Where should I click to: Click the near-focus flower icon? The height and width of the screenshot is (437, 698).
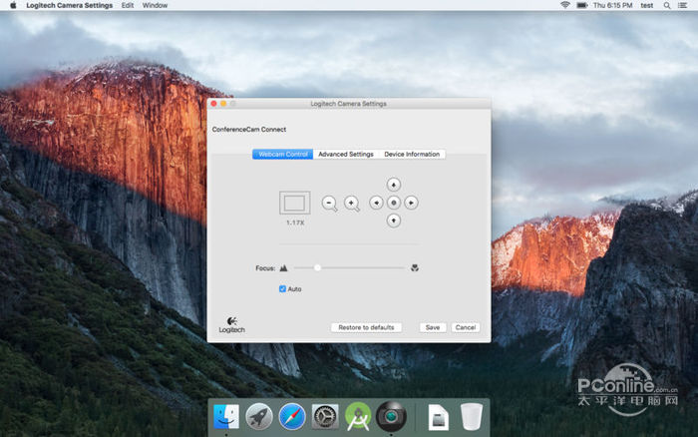pos(414,267)
